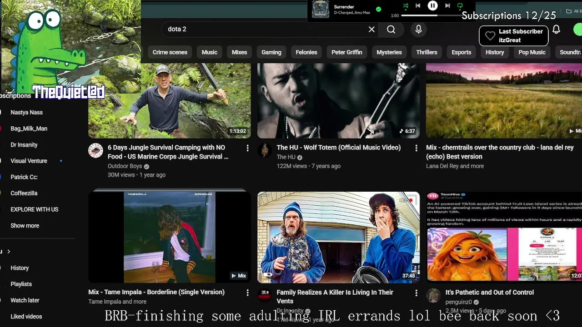Open title '6 Days Jungle Survival Camping with NO Food'
This screenshot has height=327, width=582.
168,152
